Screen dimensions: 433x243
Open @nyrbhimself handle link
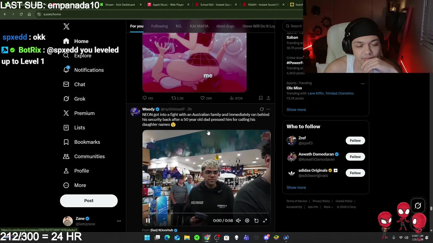173,109
